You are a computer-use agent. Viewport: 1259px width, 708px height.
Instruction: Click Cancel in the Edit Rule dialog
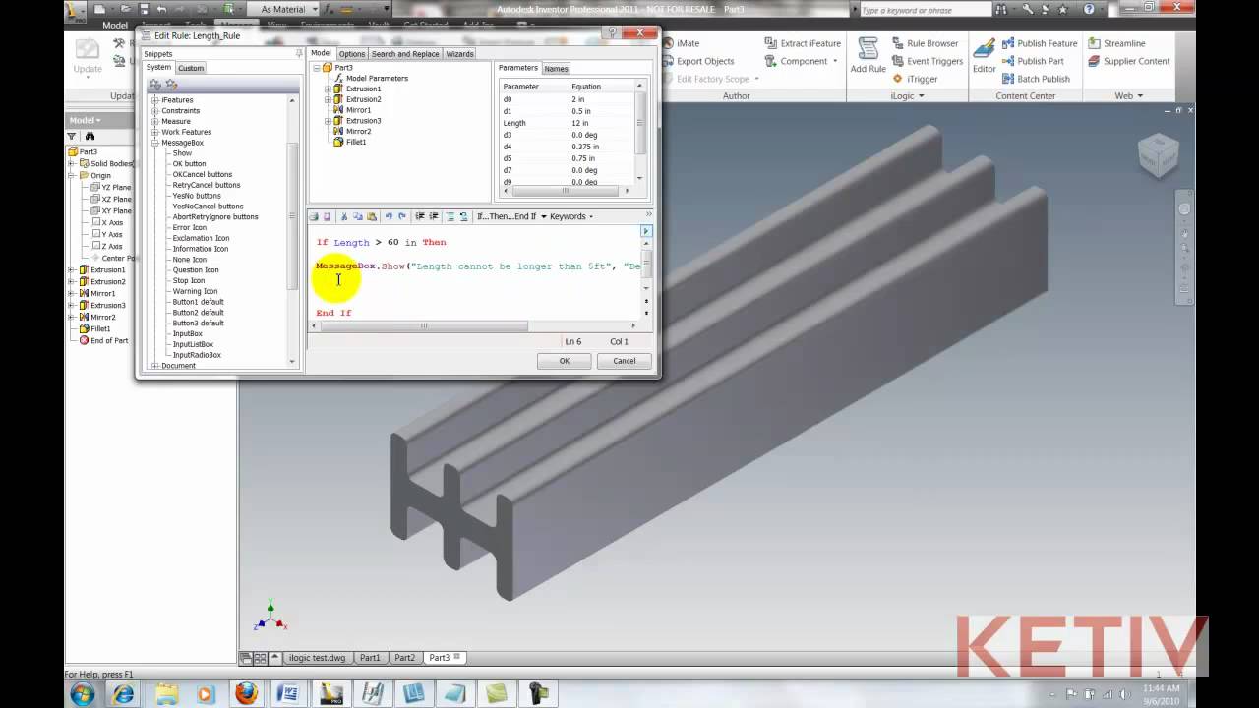[625, 361]
